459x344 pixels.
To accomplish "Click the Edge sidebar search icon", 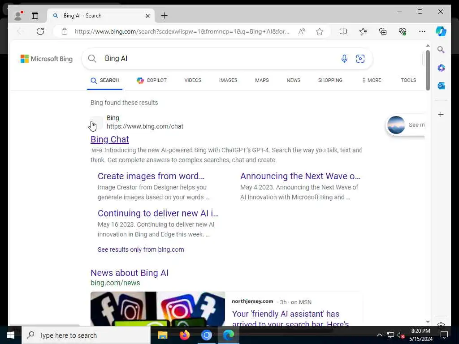I will click(x=441, y=50).
